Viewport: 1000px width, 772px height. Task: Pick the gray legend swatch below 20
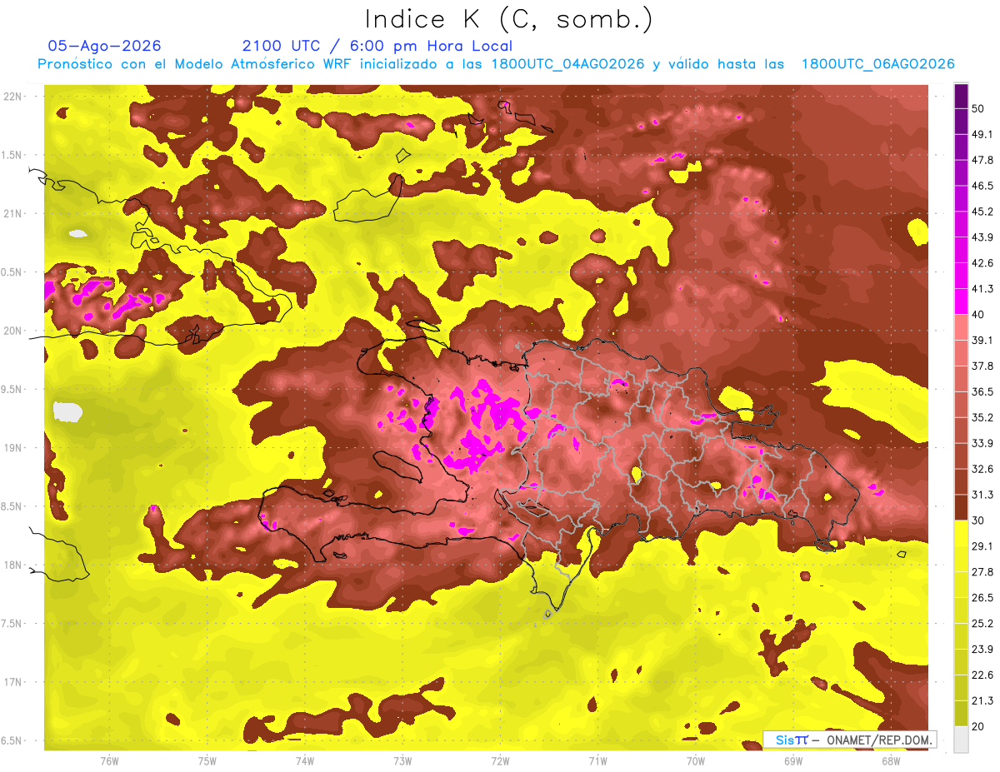point(961,740)
